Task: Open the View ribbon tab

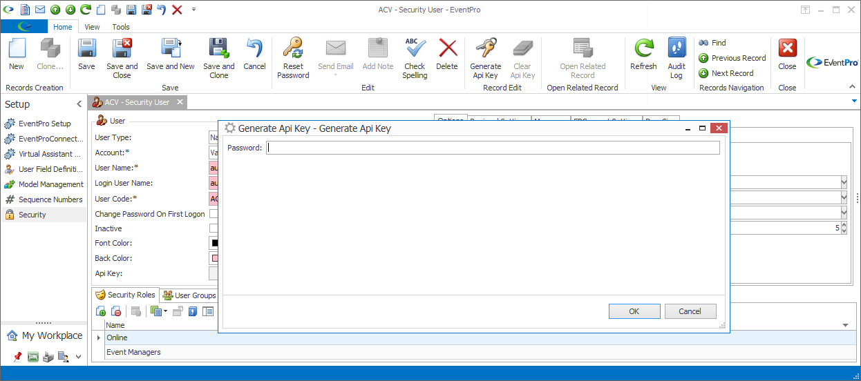Action: tap(93, 27)
